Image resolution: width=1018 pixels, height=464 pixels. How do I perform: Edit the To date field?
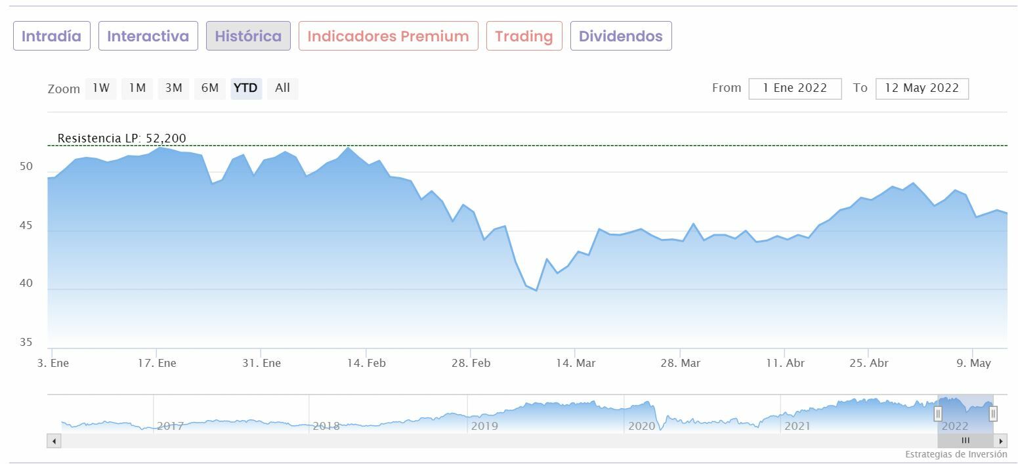pos(922,89)
